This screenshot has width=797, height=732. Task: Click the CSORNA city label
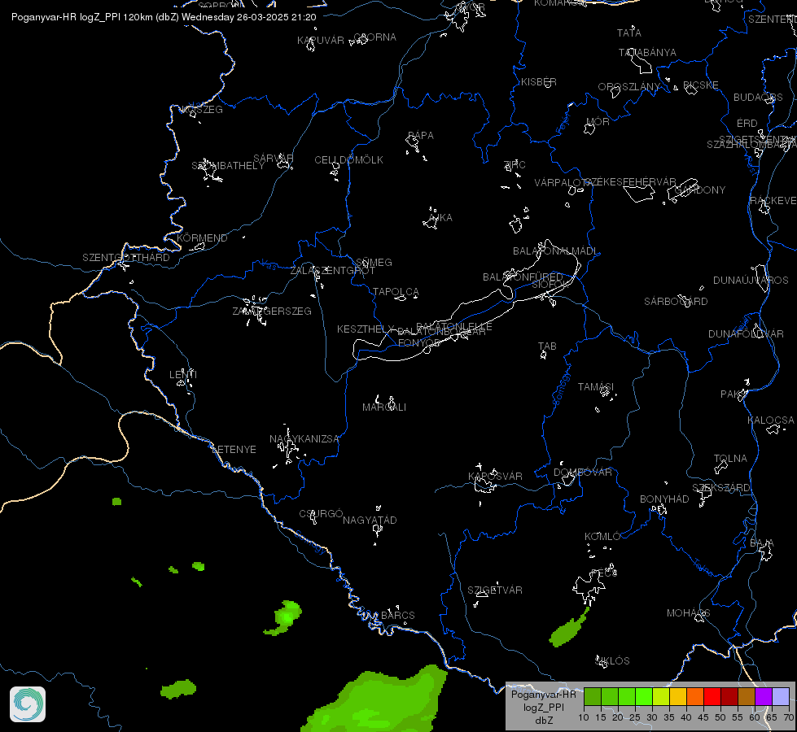[374, 37]
